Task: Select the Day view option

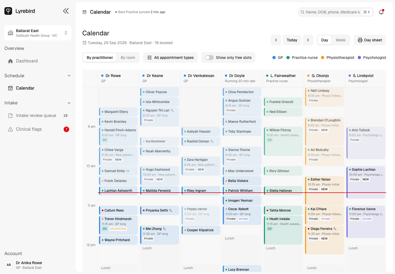Action: click(325, 40)
